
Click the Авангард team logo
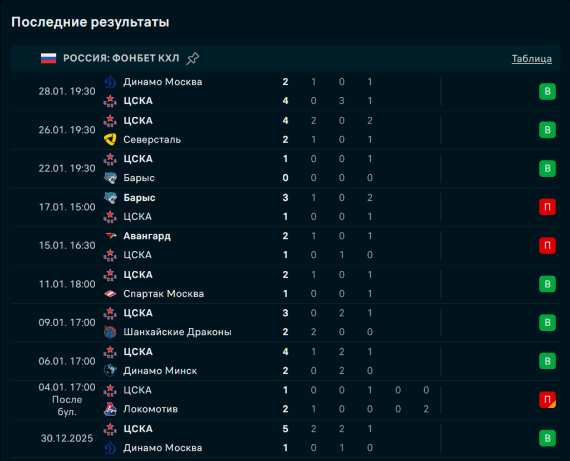[110, 236]
